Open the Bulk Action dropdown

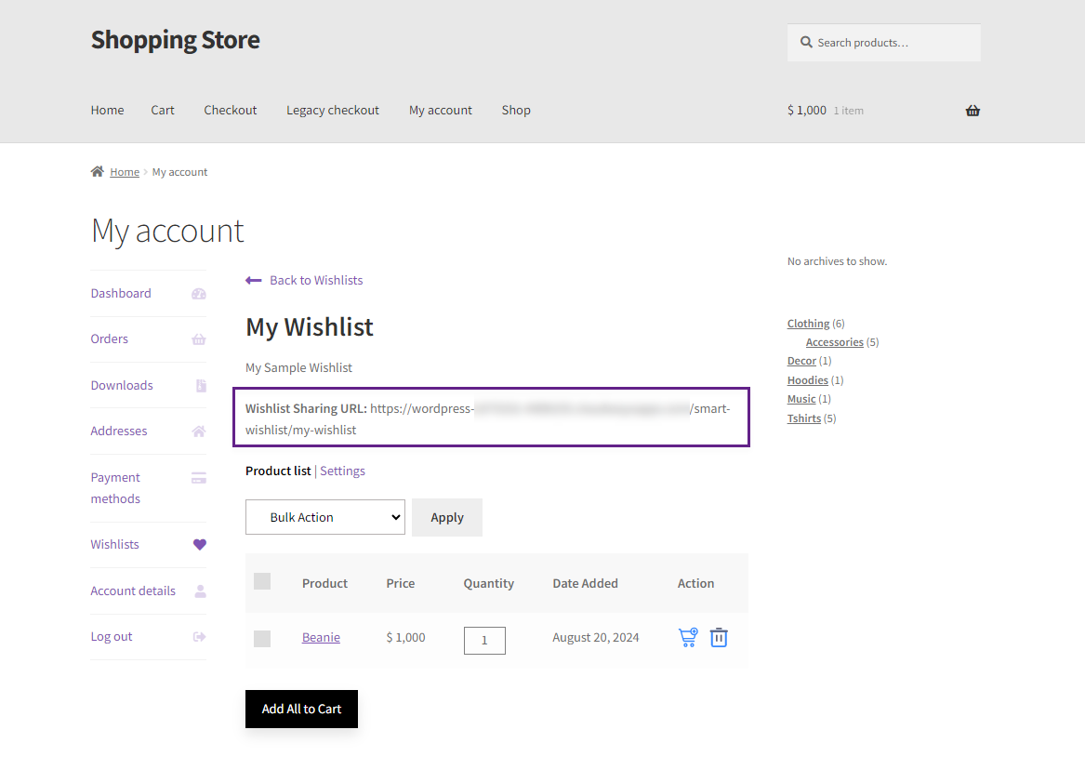tap(325, 517)
